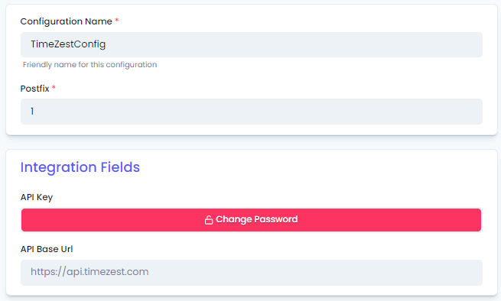Screen dimensions: 501x301
Task: Click the red asterisk beside Configuration Name
Action: [117, 21]
